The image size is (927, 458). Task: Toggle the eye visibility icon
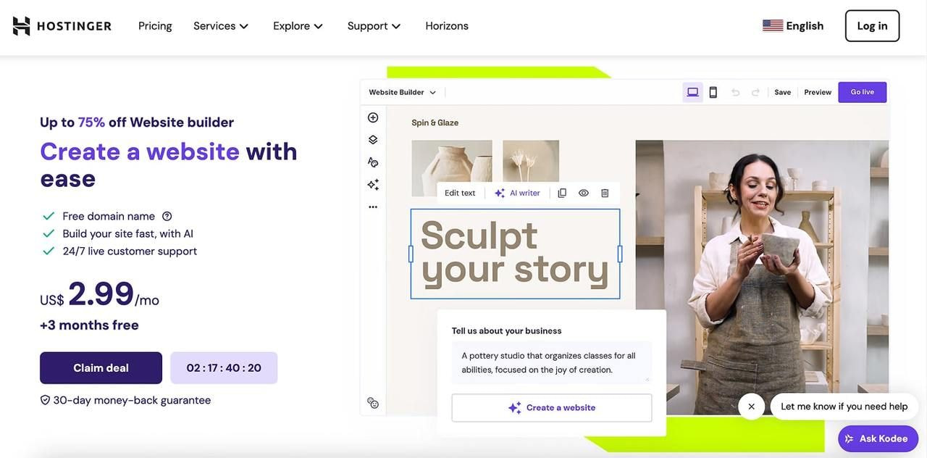click(584, 193)
